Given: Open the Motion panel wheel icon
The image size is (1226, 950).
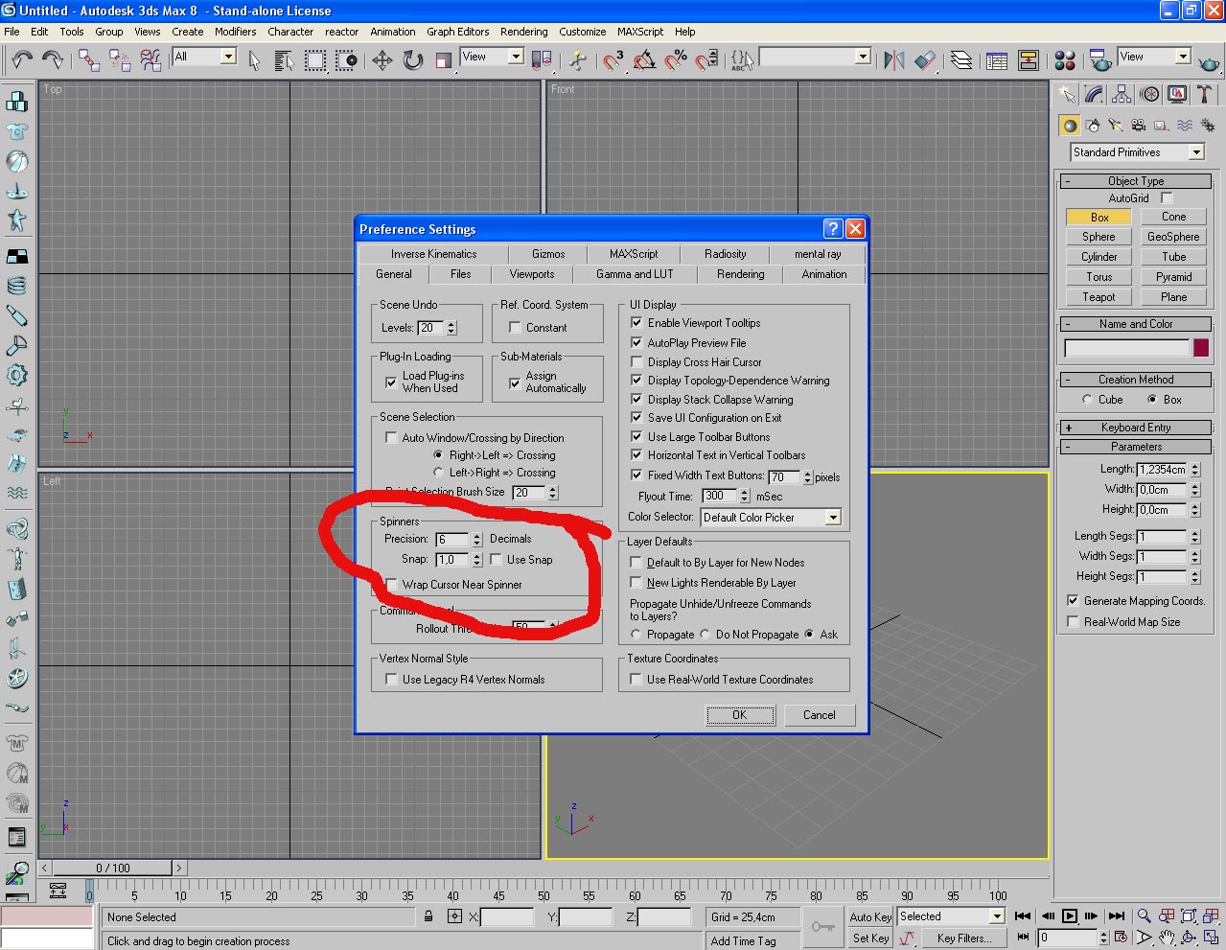Looking at the screenshot, I should (x=1149, y=94).
